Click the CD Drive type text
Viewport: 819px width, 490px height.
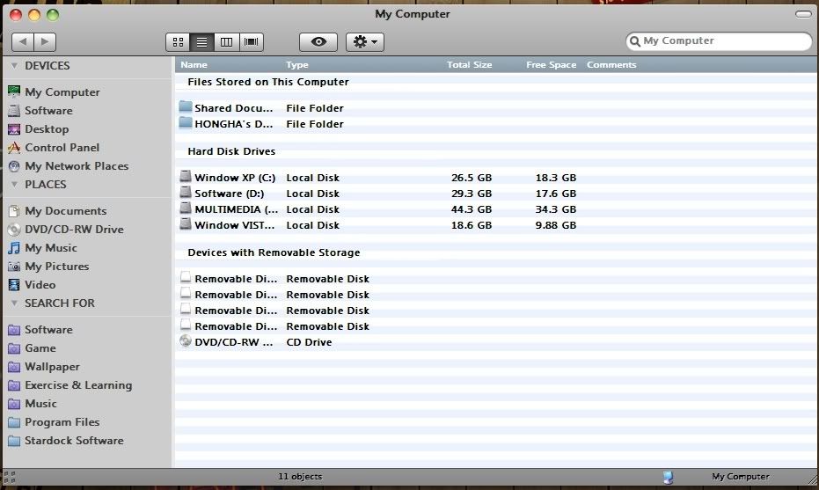click(x=309, y=342)
